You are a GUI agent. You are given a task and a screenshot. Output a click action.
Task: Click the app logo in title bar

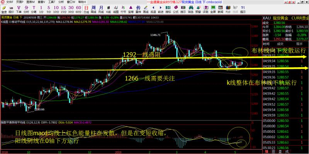tap(2, 2)
